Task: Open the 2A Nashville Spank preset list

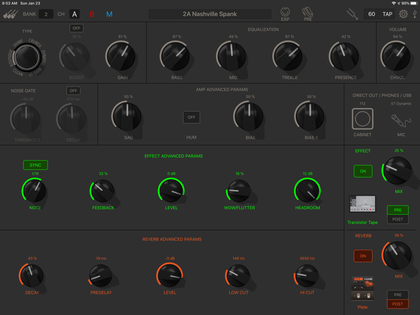Action: (x=210, y=14)
